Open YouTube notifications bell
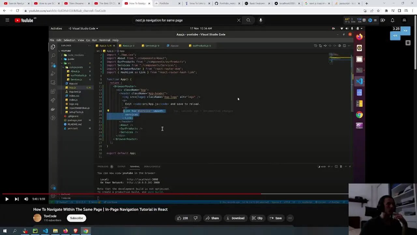This screenshot has height=235, width=417. pos(393,20)
